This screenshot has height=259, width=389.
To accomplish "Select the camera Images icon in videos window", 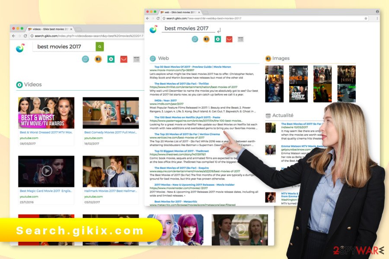I will (x=98, y=59).
